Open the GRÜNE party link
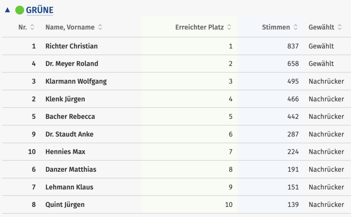351x217 pixels. click(39, 10)
